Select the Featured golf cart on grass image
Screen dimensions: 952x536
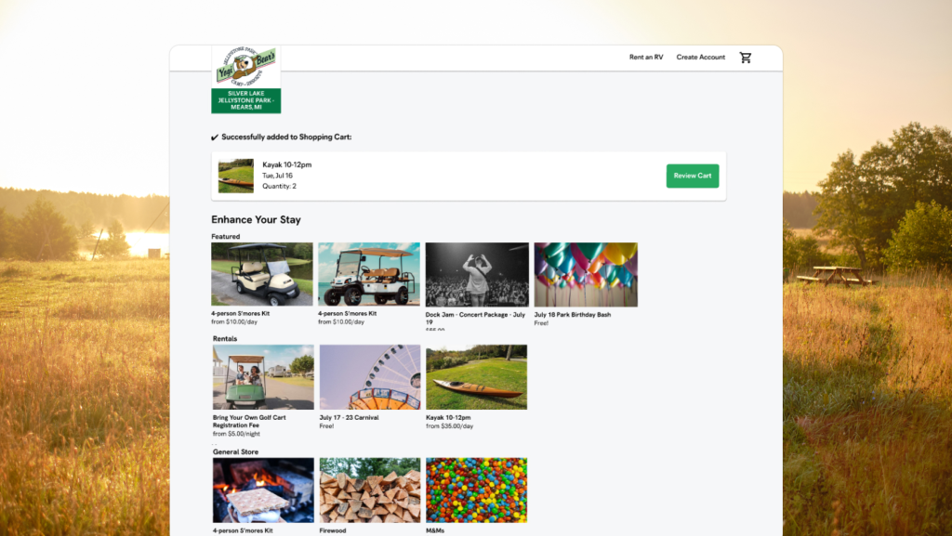[262, 274]
